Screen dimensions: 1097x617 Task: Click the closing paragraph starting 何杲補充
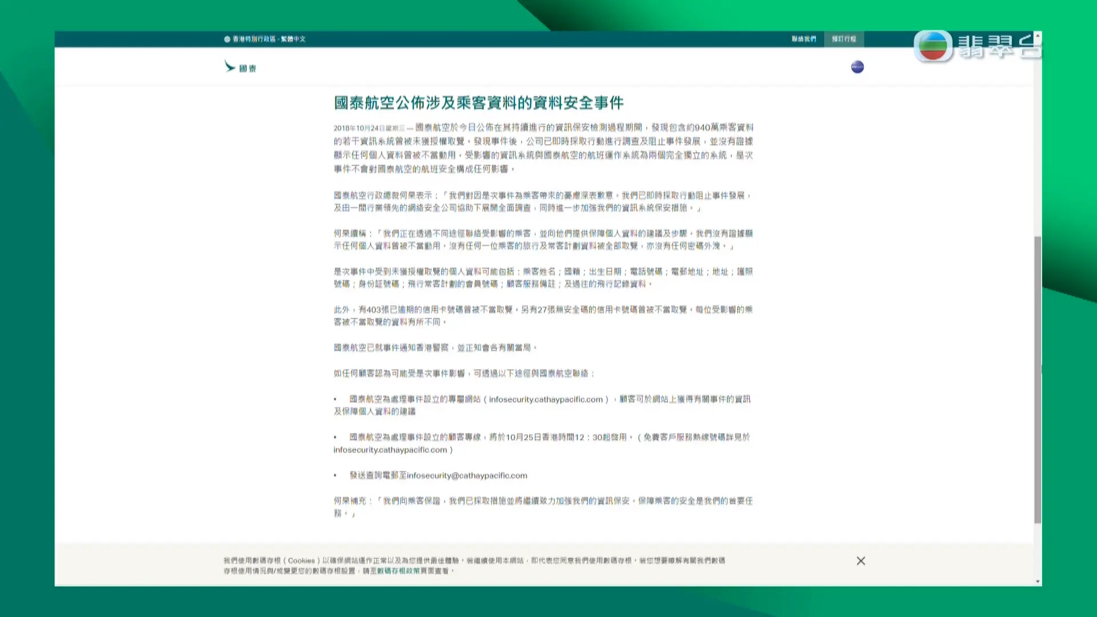(x=543, y=507)
